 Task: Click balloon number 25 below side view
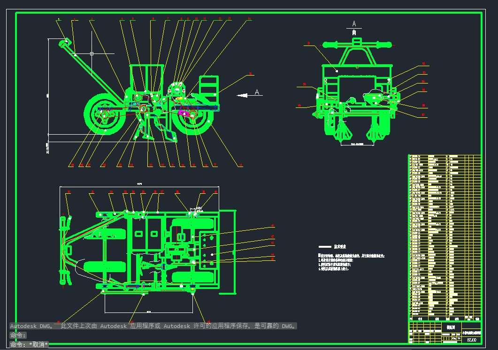[120, 165]
